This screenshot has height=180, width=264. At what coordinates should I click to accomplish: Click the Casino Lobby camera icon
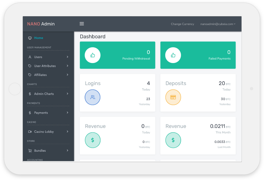[x=30, y=131]
